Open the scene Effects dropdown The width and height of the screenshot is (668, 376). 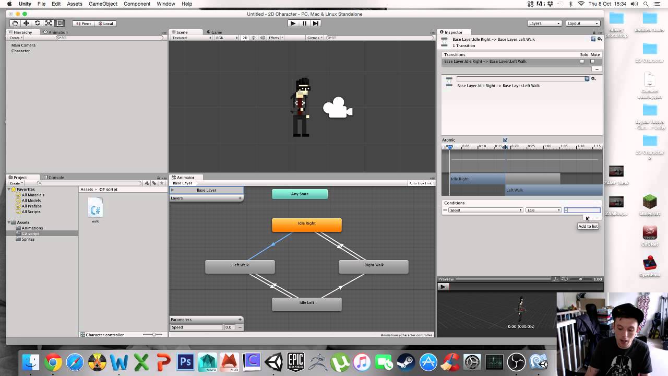[x=276, y=38]
